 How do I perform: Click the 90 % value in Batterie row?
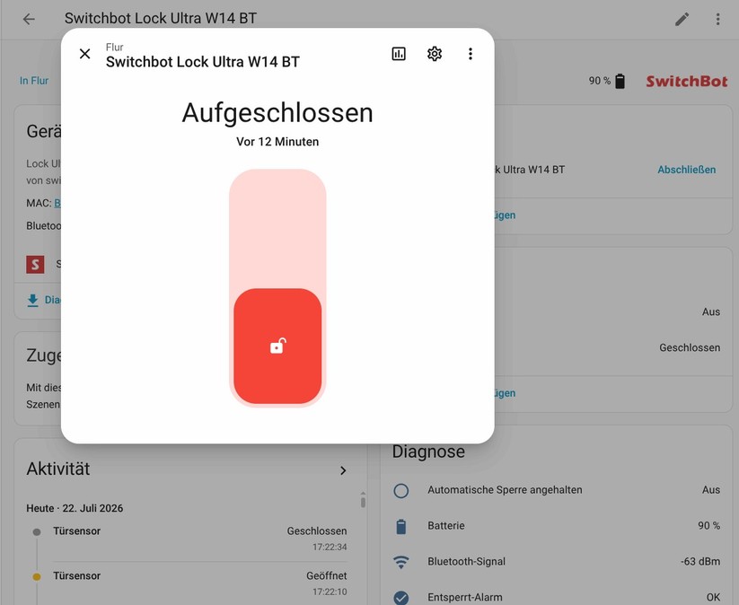tap(708, 526)
